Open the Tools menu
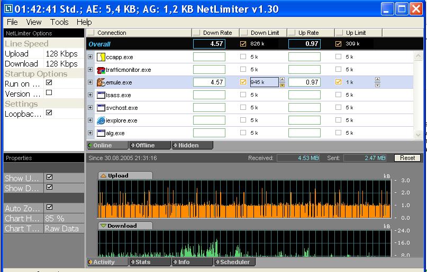The width and height of the screenshot is (427, 272). point(59,22)
